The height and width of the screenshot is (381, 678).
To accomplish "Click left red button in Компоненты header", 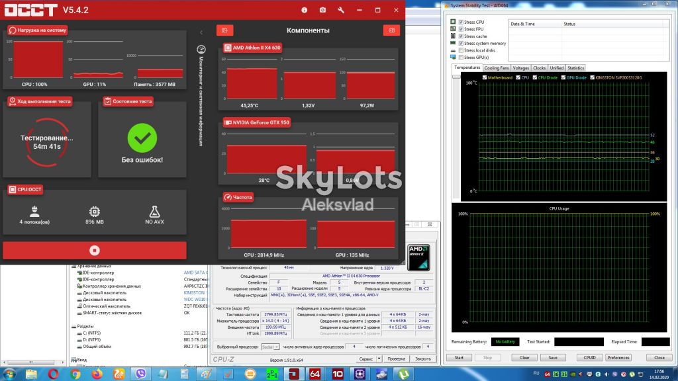I will 224,30.
